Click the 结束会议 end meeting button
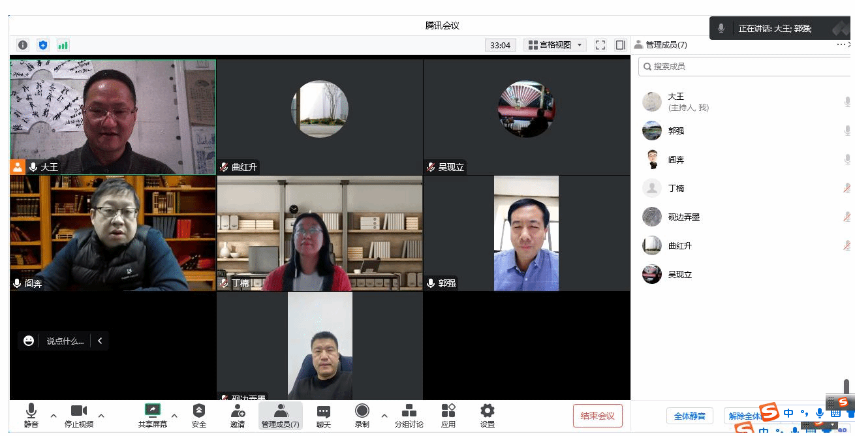855x436 pixels. [x=597, y=416]
